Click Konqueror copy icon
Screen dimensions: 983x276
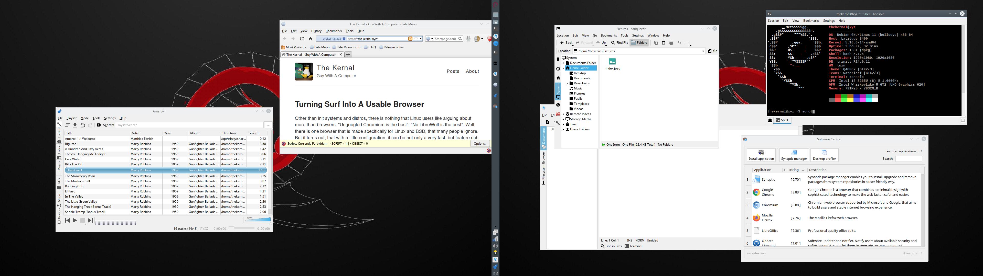[x=656, y=43]
